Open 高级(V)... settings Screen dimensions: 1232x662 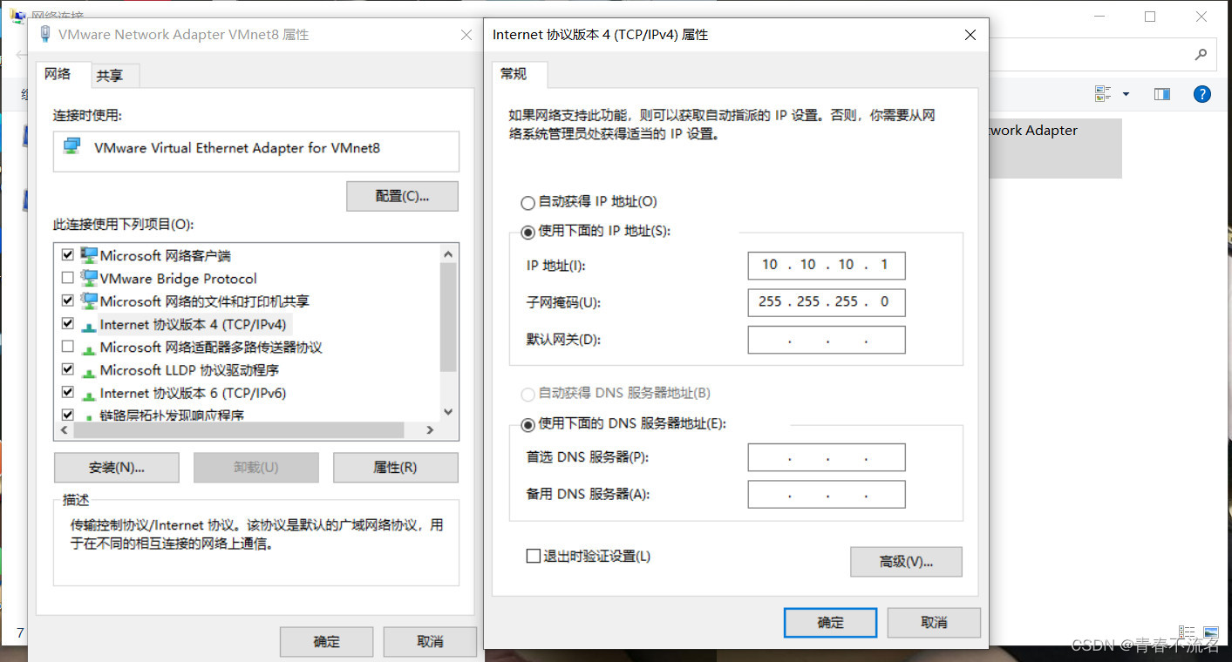(906, 562)
